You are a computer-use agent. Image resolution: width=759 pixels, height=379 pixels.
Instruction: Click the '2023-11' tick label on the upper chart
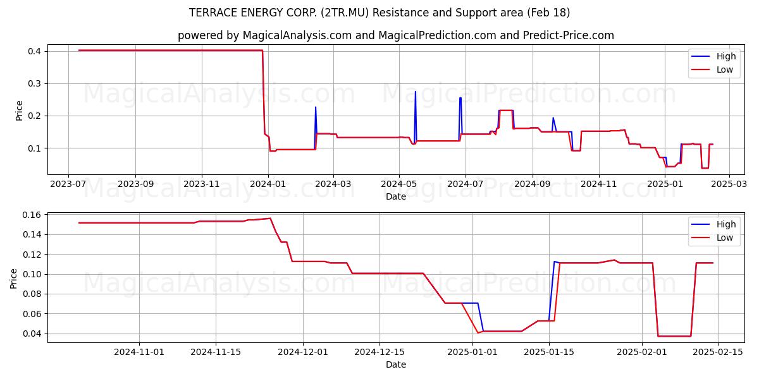[202, 184]
